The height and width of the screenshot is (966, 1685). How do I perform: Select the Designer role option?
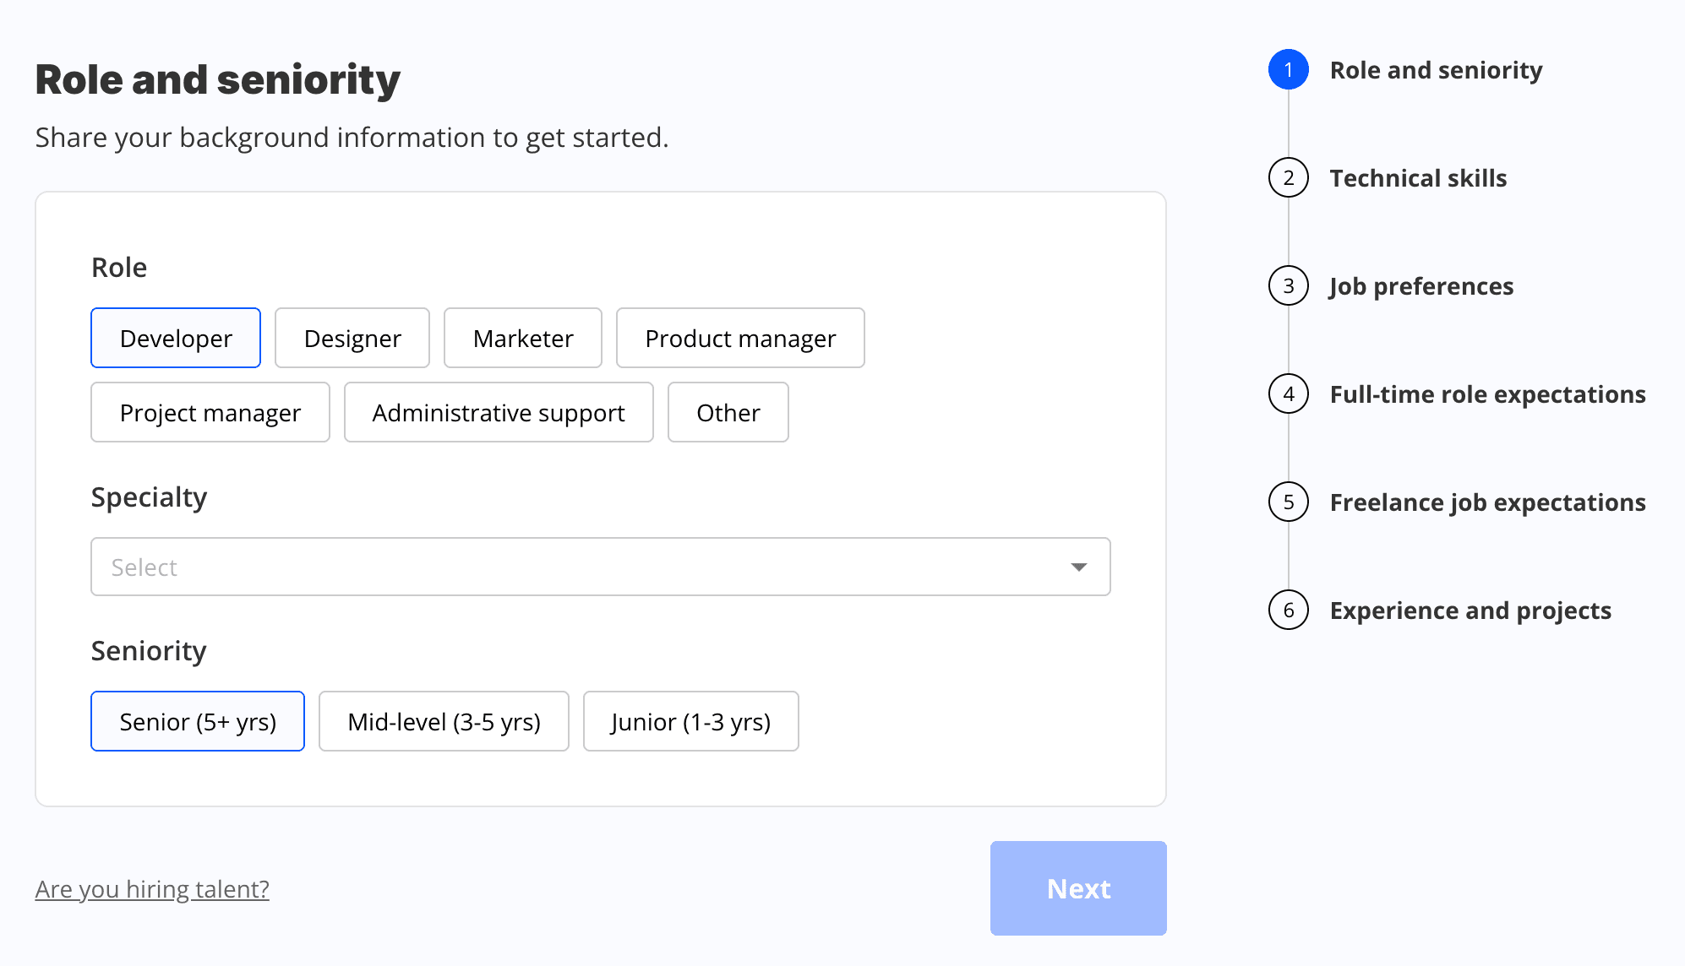[352, 339]
